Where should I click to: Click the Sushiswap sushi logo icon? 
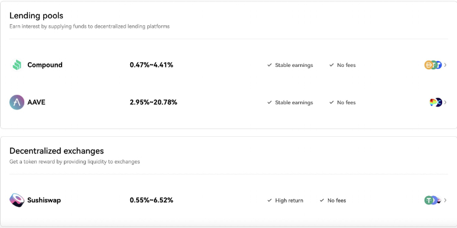pyautogui.click(x=17, y=200)
